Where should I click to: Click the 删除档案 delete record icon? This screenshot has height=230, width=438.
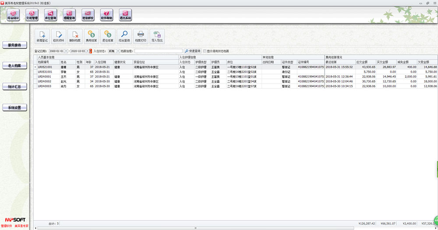[x=75, y=35]
